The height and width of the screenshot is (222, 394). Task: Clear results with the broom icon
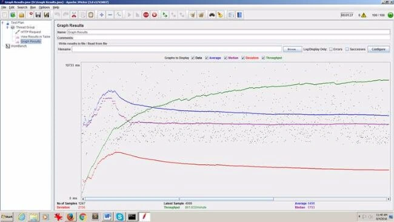coord(193,15)
